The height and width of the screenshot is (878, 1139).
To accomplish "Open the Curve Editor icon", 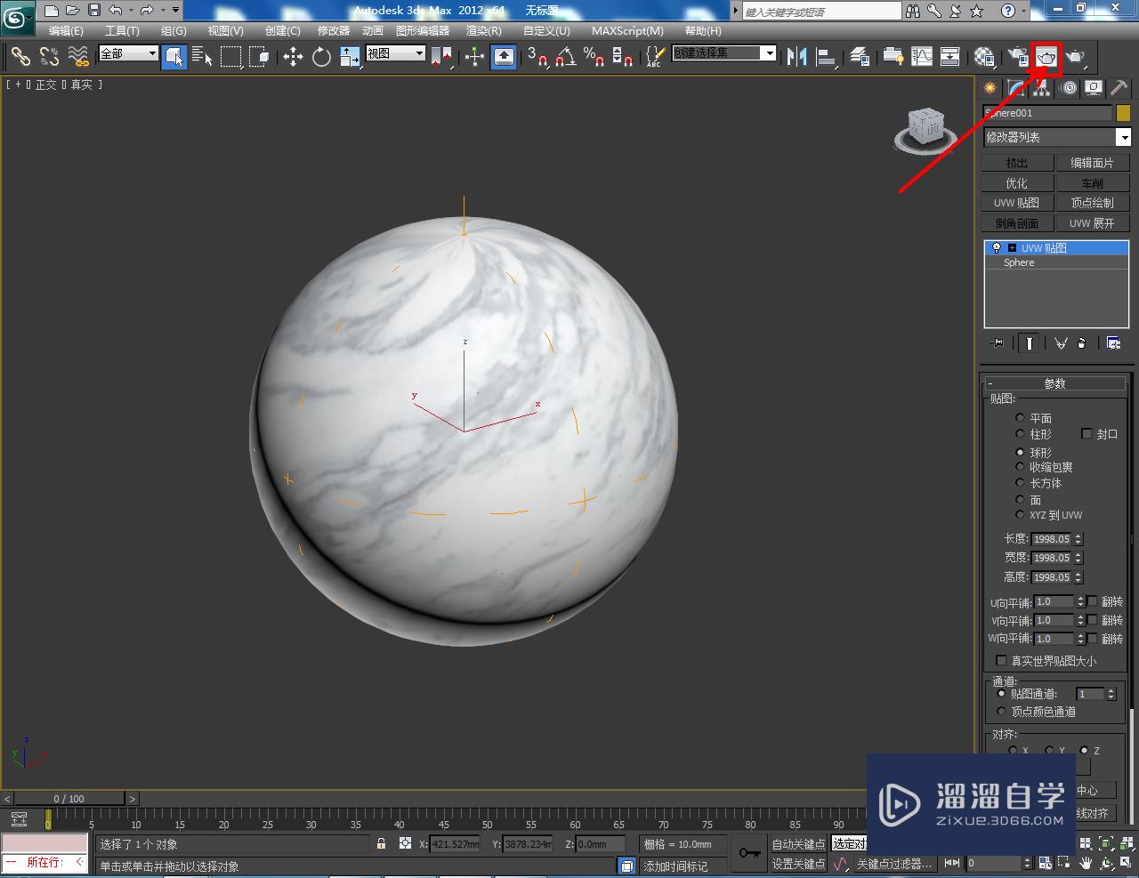I will coord(922,57).
